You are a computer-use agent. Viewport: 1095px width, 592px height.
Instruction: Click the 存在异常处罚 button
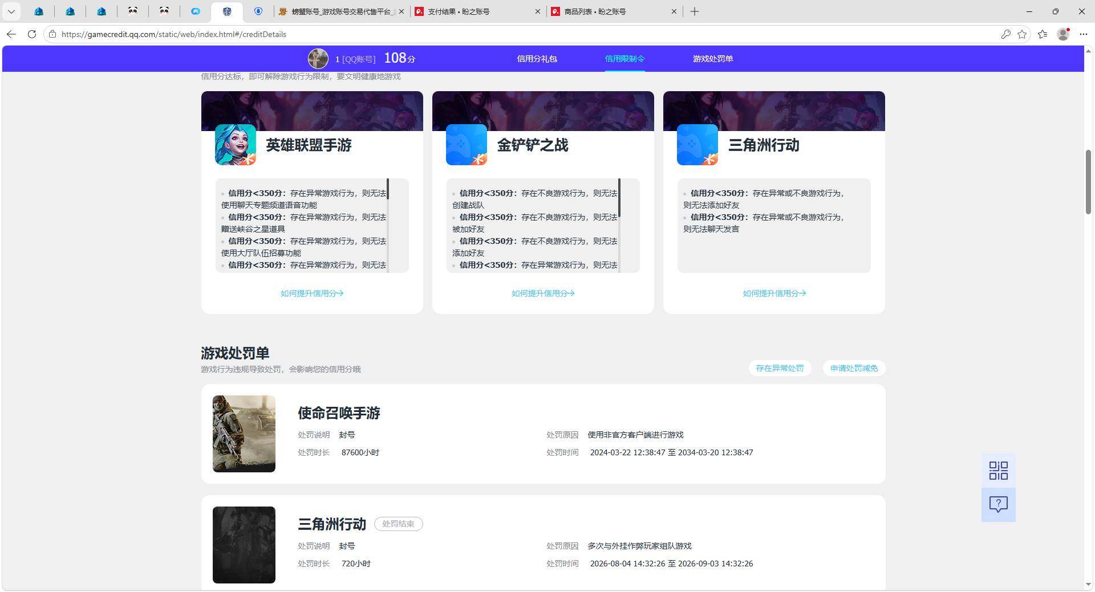(x=780, y=368)
